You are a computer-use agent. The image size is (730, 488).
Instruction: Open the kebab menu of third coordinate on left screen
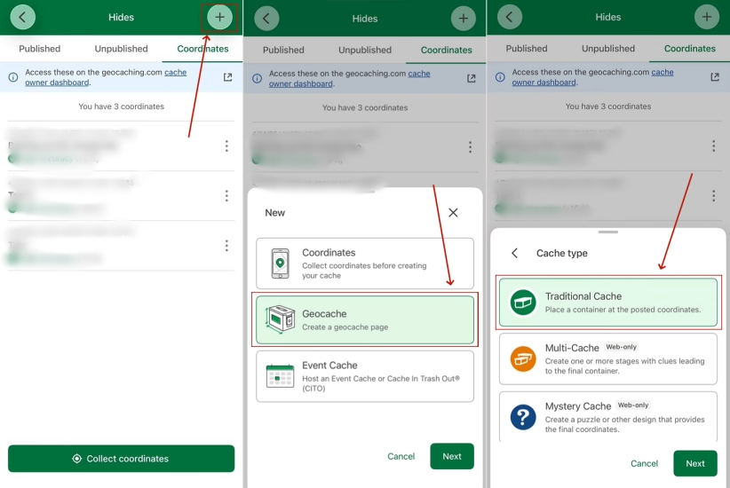click(226, 245)
